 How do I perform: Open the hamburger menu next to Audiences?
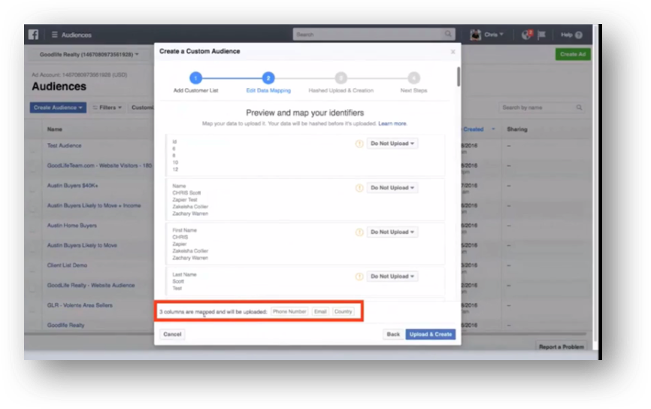54,35
